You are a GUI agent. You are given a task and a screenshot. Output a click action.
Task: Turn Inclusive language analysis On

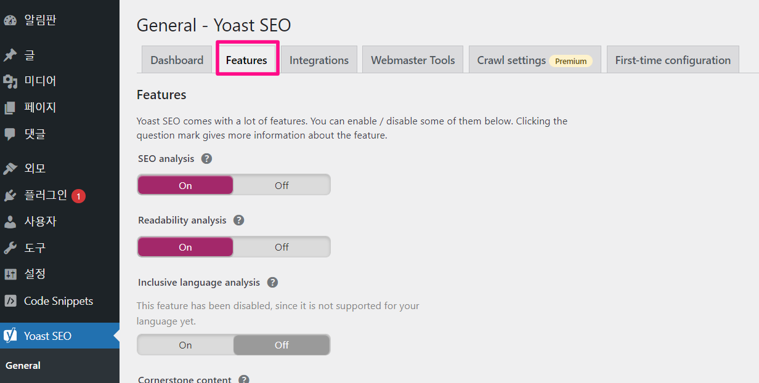click(185, 345)
